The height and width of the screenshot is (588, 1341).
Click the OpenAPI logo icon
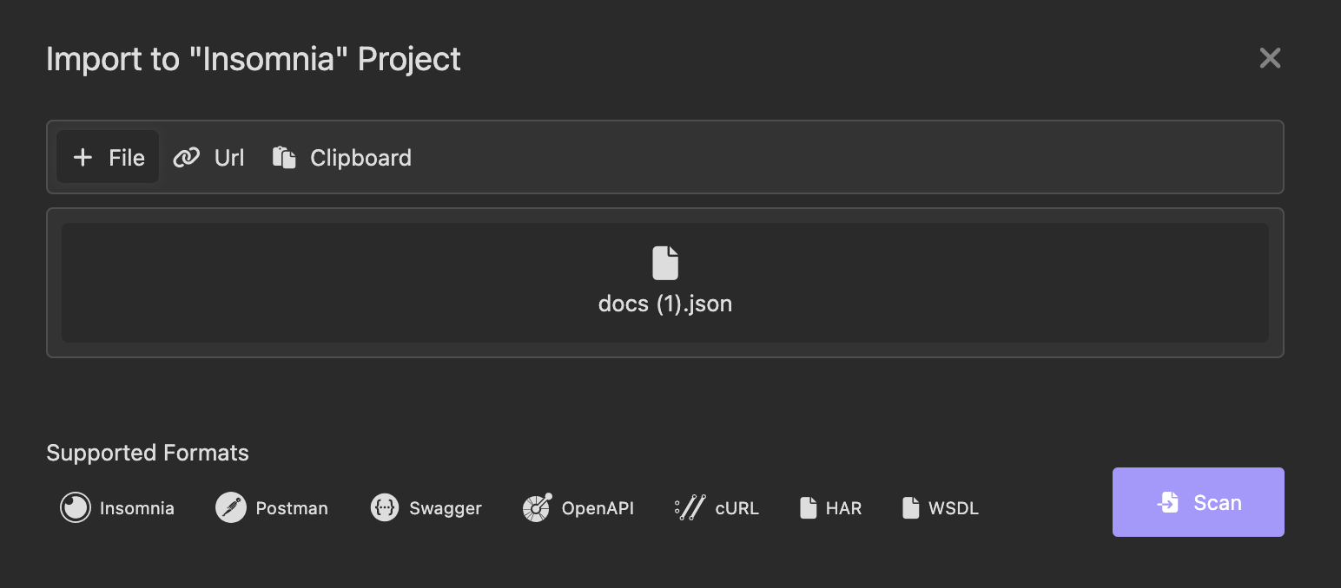coord(538,507)
